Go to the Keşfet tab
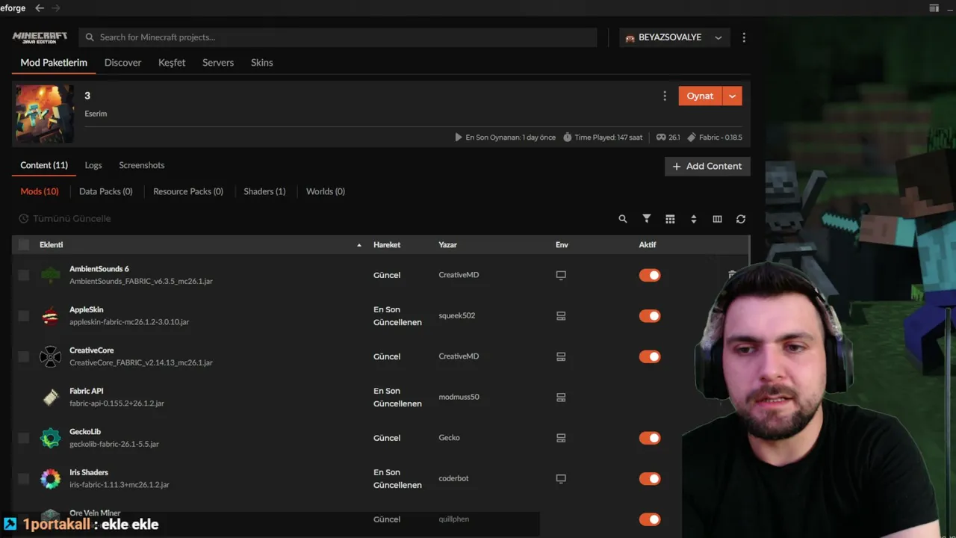956x538 pixels. (x=172, y=63)
